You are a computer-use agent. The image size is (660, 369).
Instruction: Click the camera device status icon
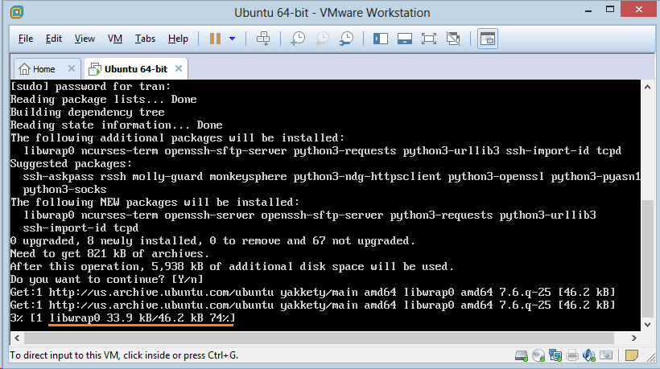coord(606,355)
